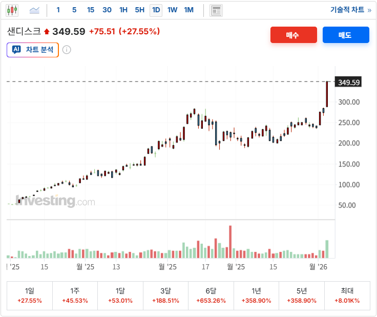
Task: Click the '13' date axis label
Action: (x=116, y=267)
